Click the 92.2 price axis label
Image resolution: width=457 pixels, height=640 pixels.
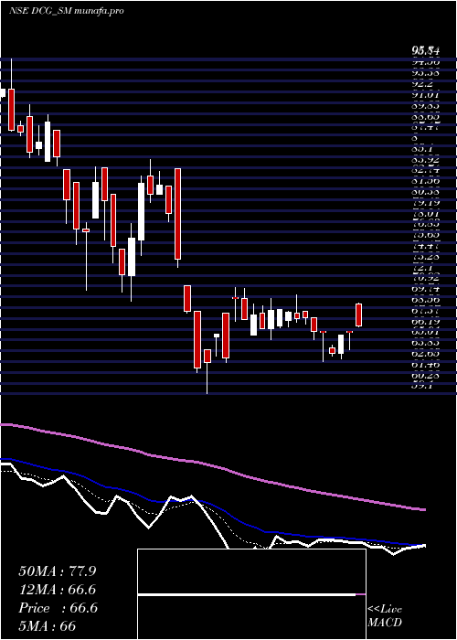pyautogui.click(x=422, y=84)
